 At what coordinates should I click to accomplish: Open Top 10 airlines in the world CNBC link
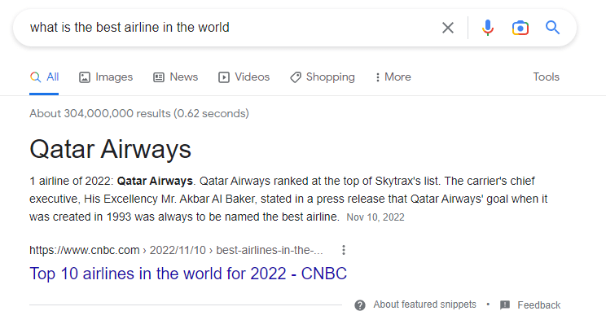(188, 274)
